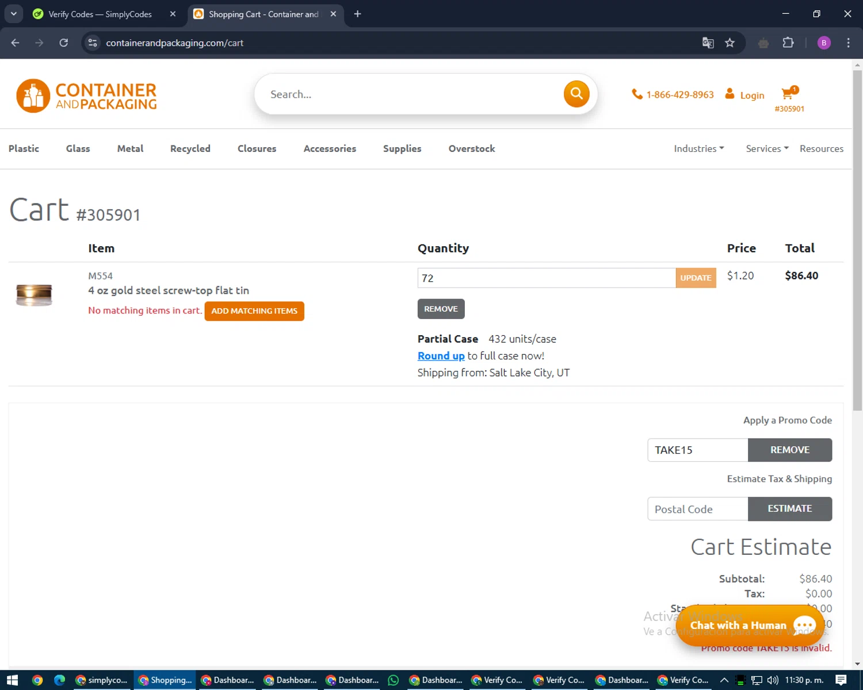
Task: Click the phone number 1-866-429-8963
Action: (673, 94)
